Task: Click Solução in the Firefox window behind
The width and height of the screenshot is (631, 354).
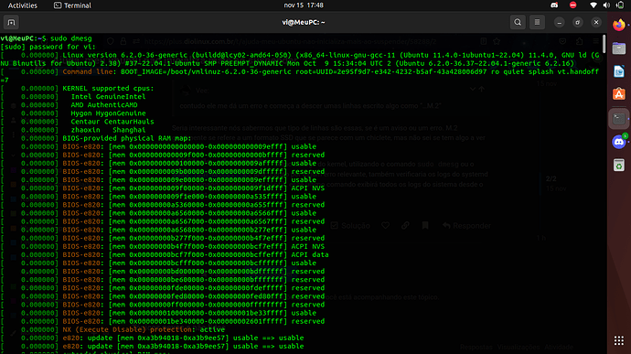Action: pos(350,226)
